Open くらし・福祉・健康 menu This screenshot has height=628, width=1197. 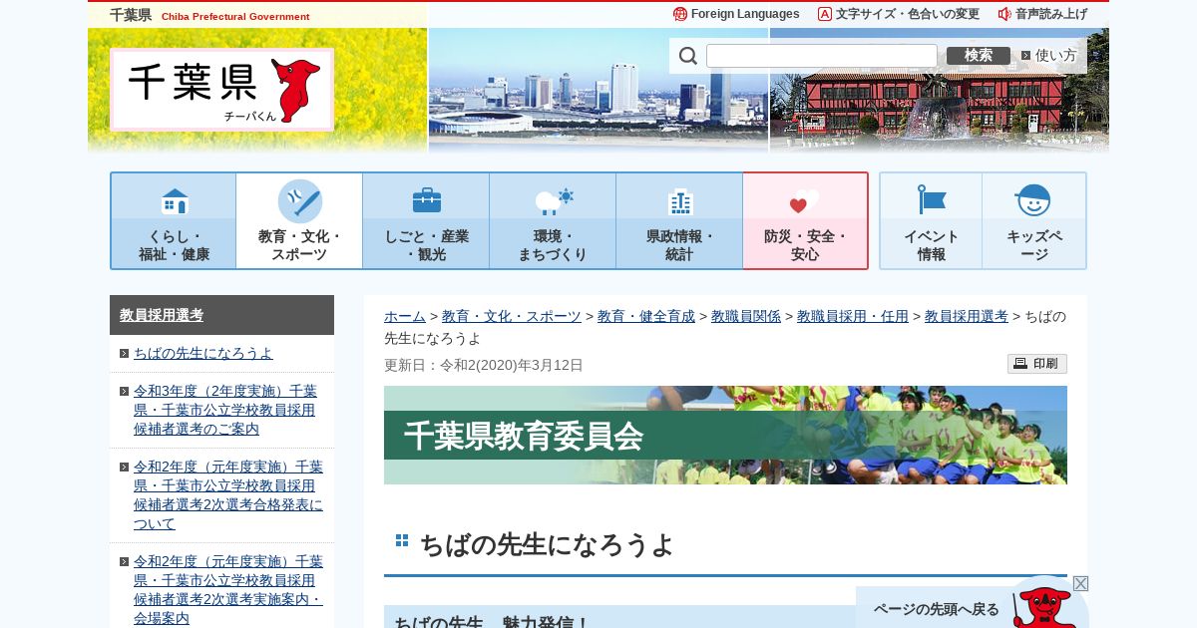174,220
